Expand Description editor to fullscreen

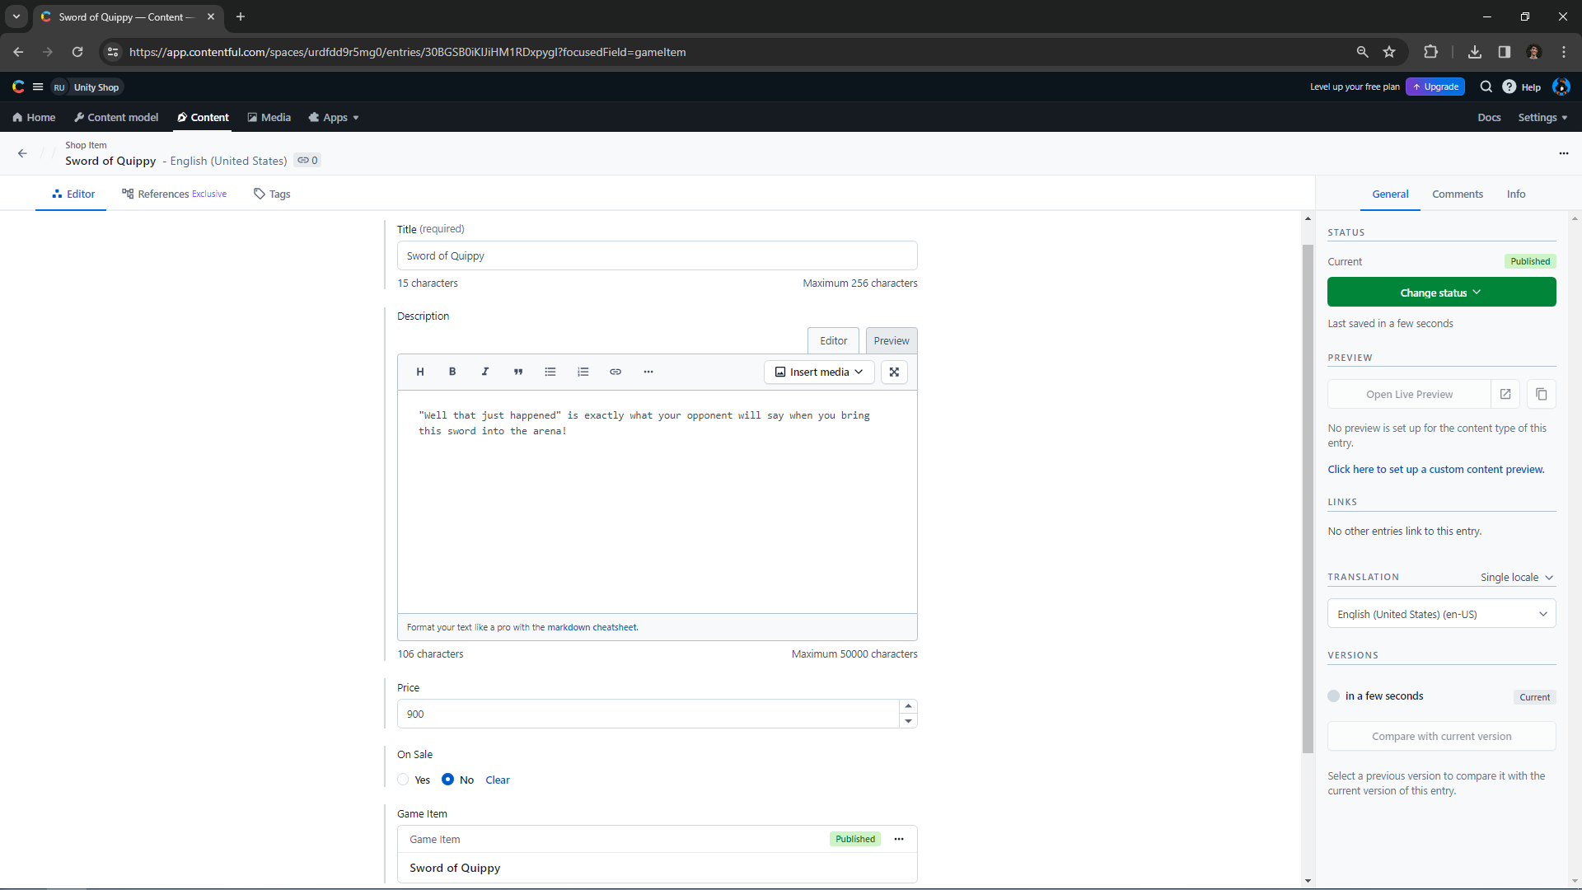tap(894, 372)
